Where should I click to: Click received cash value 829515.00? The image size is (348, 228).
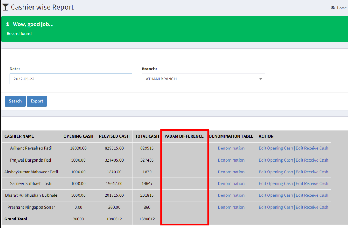pos(114,148)
